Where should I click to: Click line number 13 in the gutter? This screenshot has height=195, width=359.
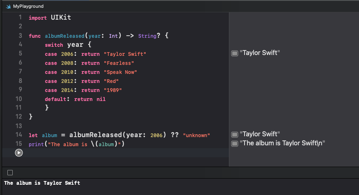(x=18, y=126)
